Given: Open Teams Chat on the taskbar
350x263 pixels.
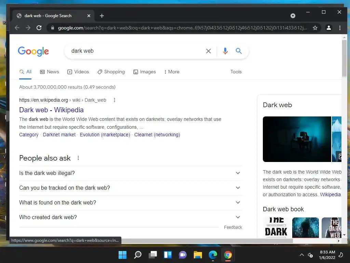Looking at the screenshot, I should (183, 255).
